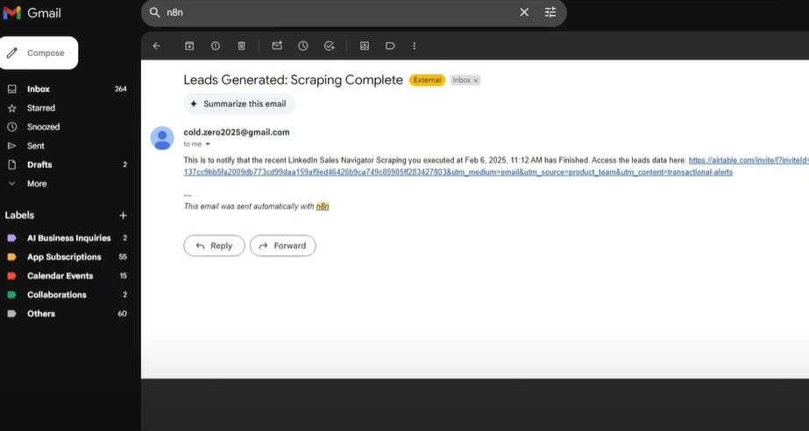The width and height of the screenshot is (809, 431).
Task: Open the AI Business Inquiries label
Action: tap(67, 238)
